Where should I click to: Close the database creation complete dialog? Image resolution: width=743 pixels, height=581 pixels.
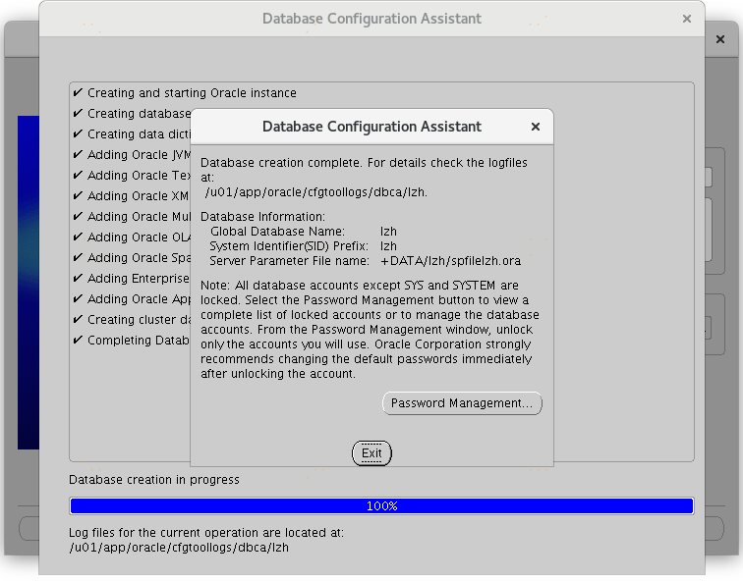point(536,127)
